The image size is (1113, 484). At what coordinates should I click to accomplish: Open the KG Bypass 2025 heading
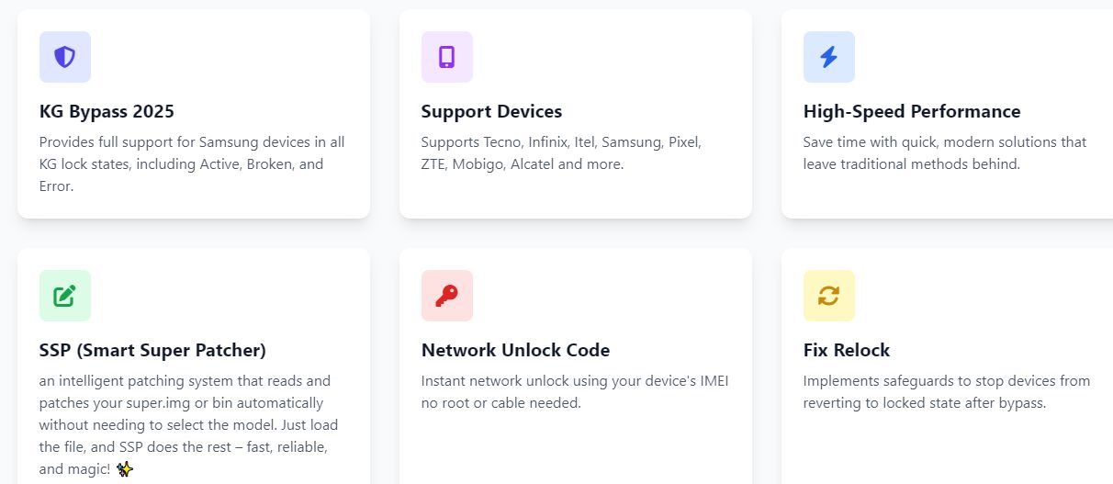tap(107, 112)
